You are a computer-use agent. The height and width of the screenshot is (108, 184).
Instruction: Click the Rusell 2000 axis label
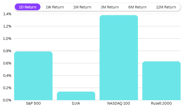pos(161,104)
